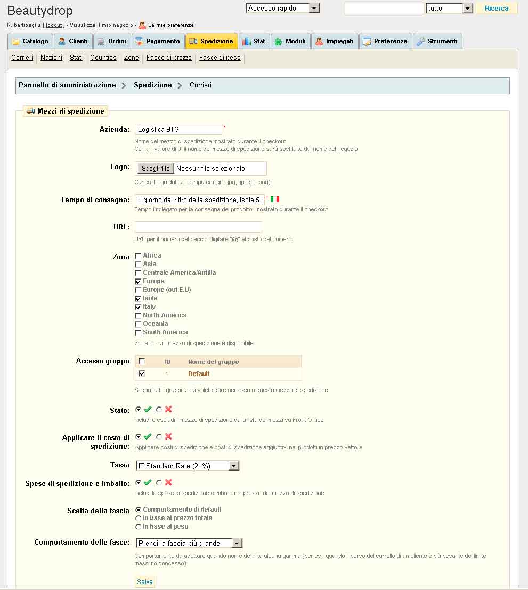This screenshot has width=528, height=590.
Task: Click Pannello di amministrazione breadcrumb
Action: pos(67,85)
